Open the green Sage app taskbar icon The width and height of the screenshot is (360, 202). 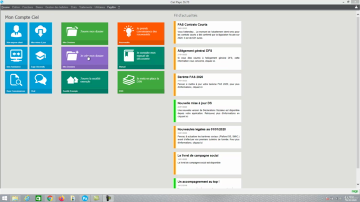pos(38,198)
